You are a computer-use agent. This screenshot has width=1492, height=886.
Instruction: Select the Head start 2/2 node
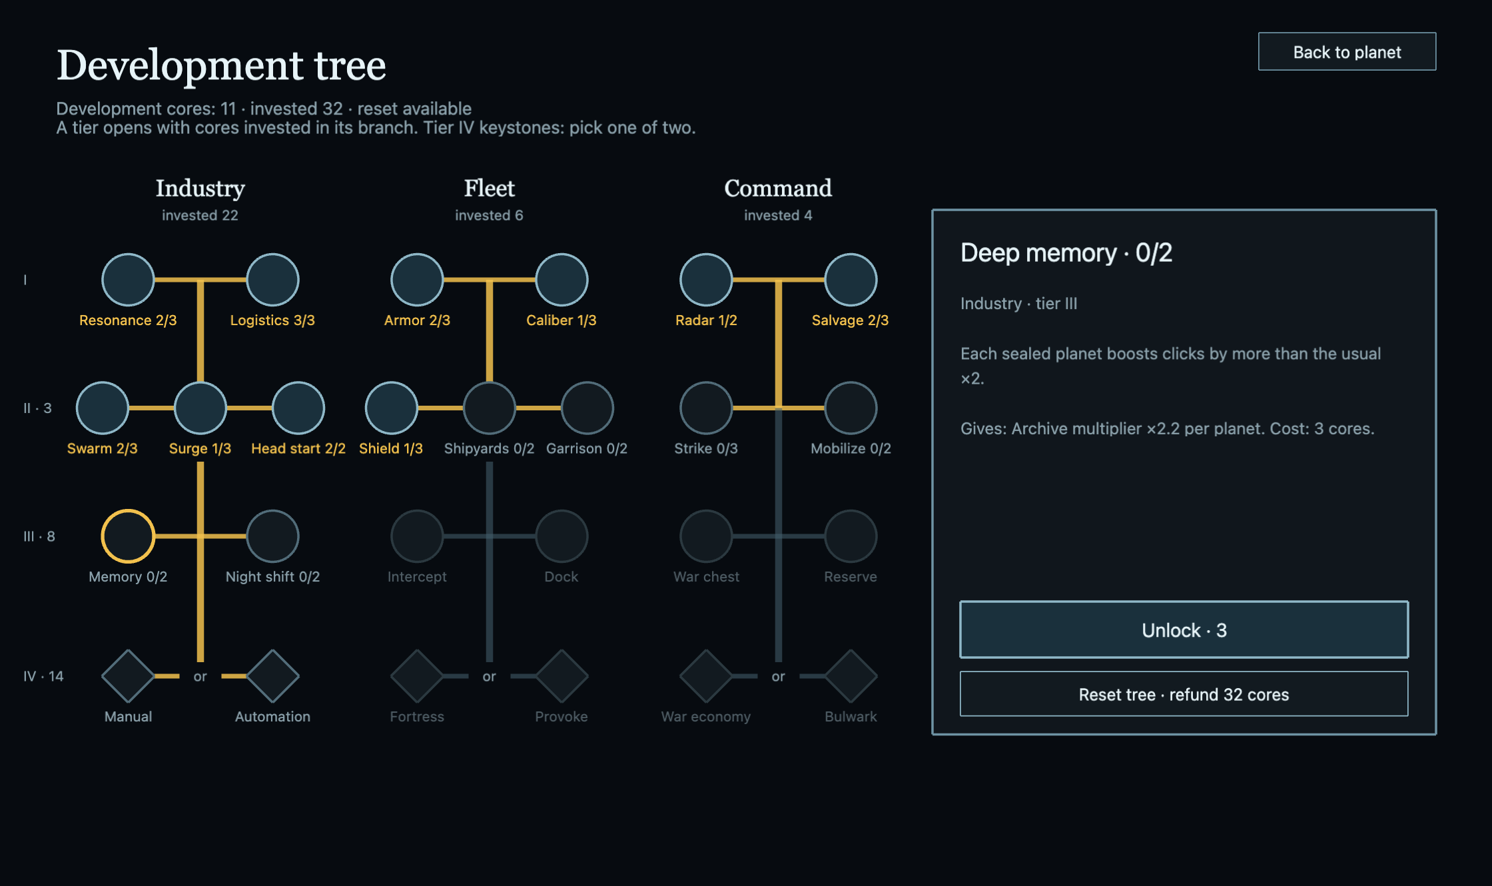pos(298,408)
